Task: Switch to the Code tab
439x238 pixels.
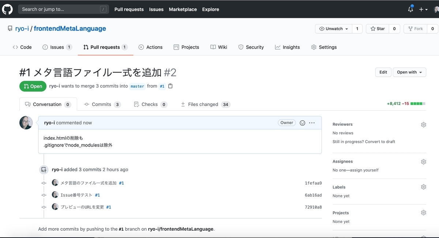Action: coord(22,47)
